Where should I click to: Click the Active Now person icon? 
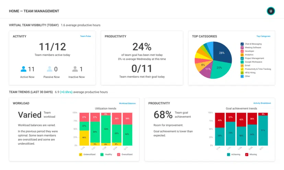pyautogui.click(x=23, y=69)
